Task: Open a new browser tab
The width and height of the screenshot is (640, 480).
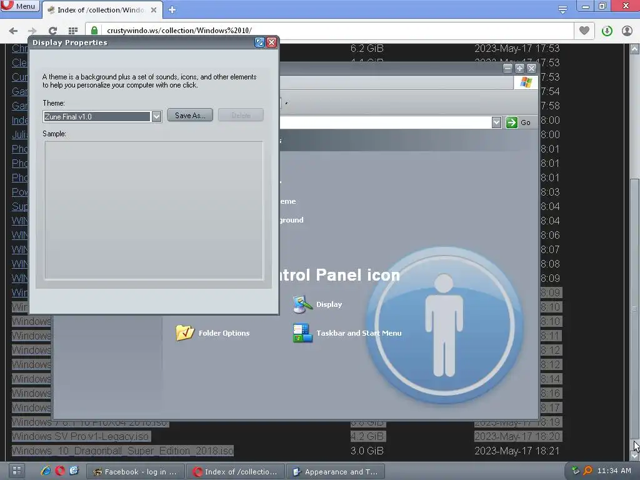Action: [172, 10]
